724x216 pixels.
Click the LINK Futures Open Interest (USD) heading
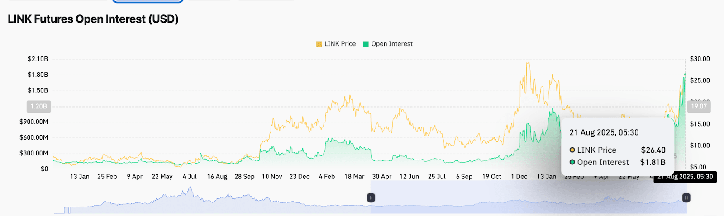click(x=93, y=19)
